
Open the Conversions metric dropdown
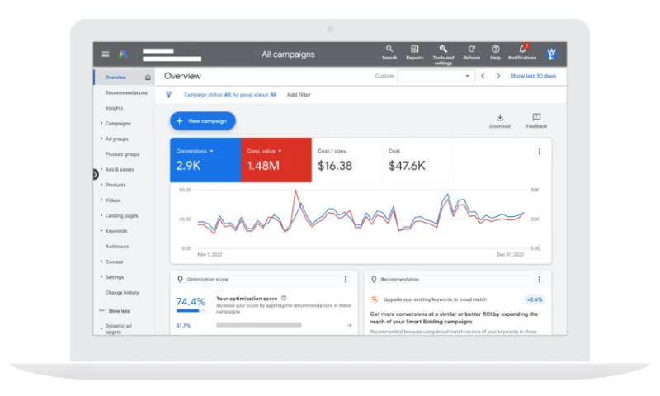[211, 151]
